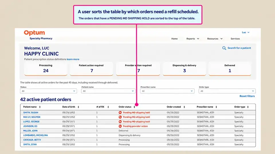
Task: Click red hold icon in MAI-LY, NGUYEN row
Action: pyautogui.click(x=120, y=117)
